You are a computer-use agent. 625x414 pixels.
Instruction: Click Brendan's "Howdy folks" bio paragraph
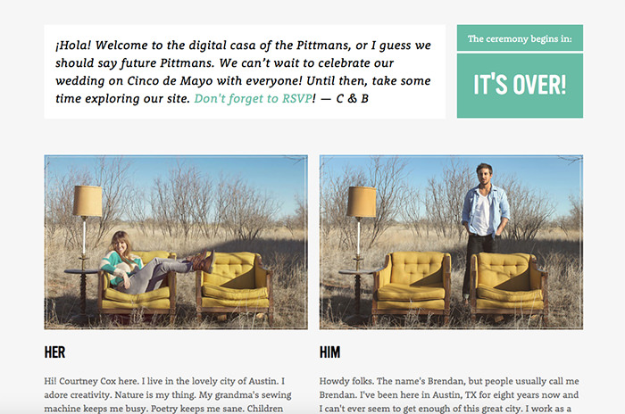click(x=449, y=395)
